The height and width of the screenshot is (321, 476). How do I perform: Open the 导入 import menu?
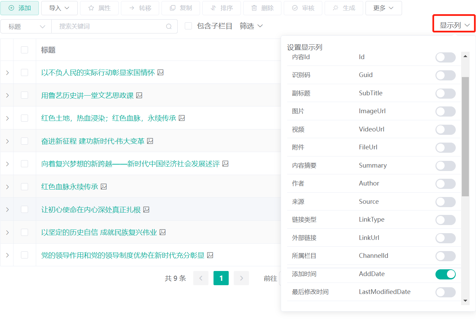[x=59, y=8]
